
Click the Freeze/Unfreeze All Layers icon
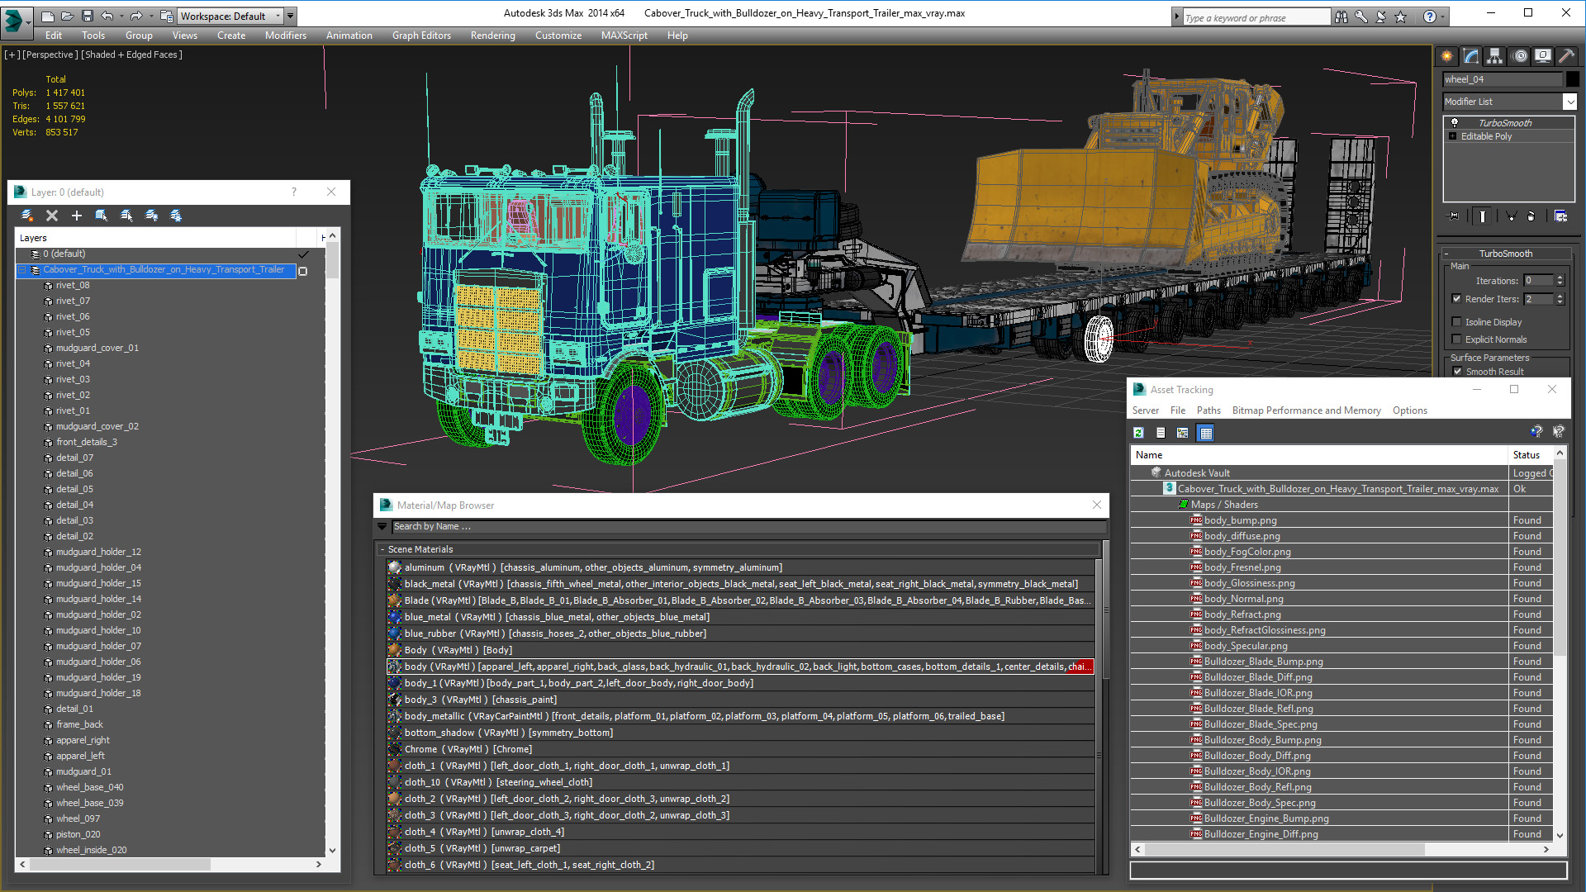tap(176, 216)
